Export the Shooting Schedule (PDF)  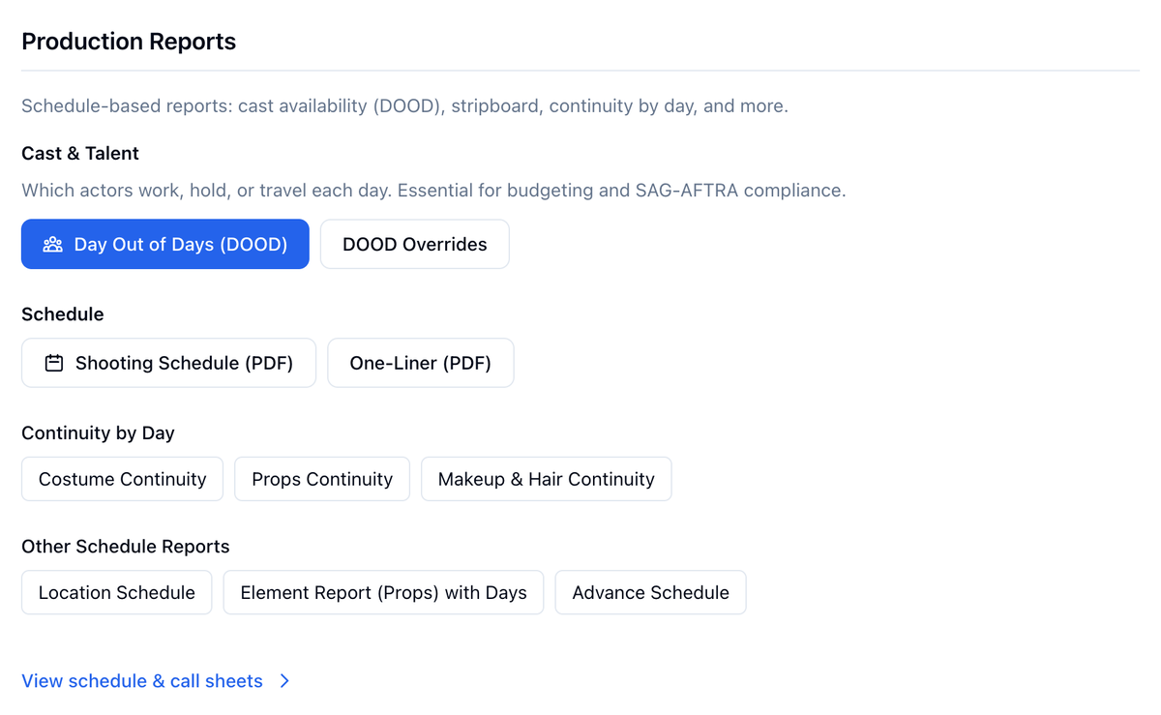coord(168,363)
